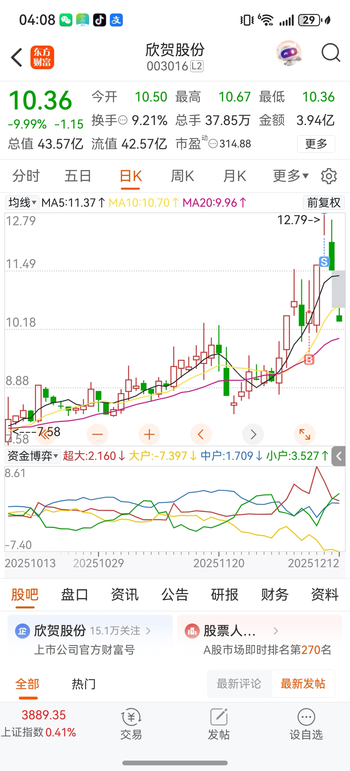Tap MA10:10.70 moving average label
The image size is (350, 771).
(144, 203)
